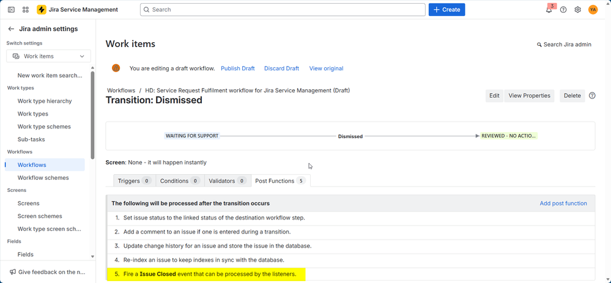This screenshot has width=611, height=283.
Task: Open the settings gear menu
Action: (x=578, y=10)
